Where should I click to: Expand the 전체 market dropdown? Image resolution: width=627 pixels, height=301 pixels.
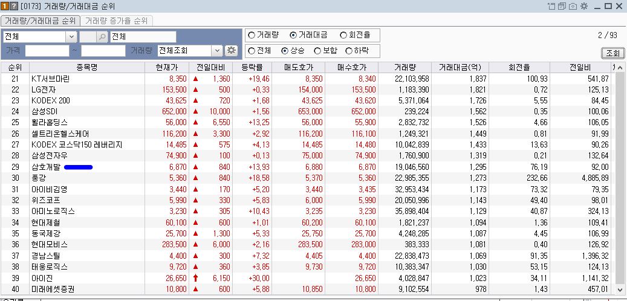(71, 37)
